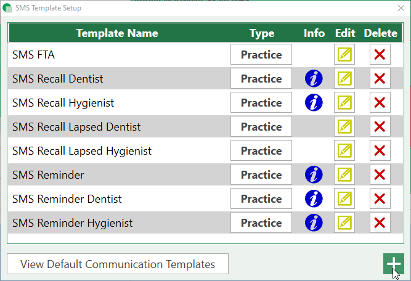Add a new SMS template
This screenshot has width=411, height=281.
pyautogui.click(x=393, y=264)
